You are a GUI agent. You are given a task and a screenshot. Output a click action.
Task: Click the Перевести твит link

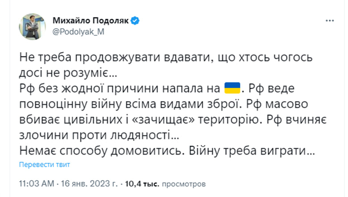(44, 164)
